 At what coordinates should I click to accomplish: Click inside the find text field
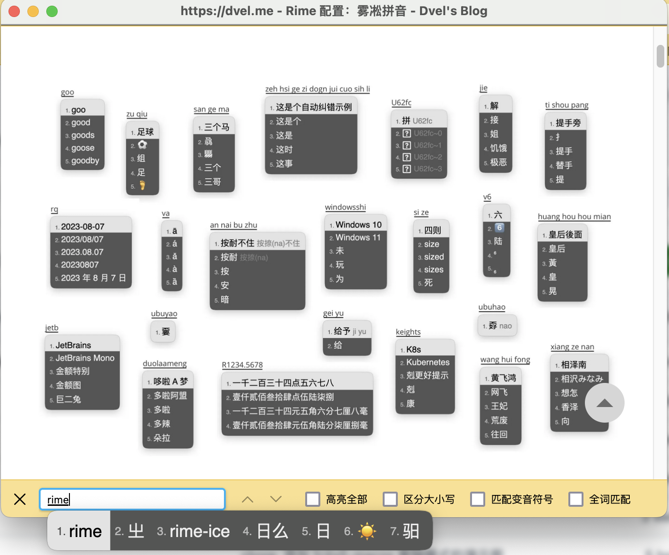(x=132, y=499)
